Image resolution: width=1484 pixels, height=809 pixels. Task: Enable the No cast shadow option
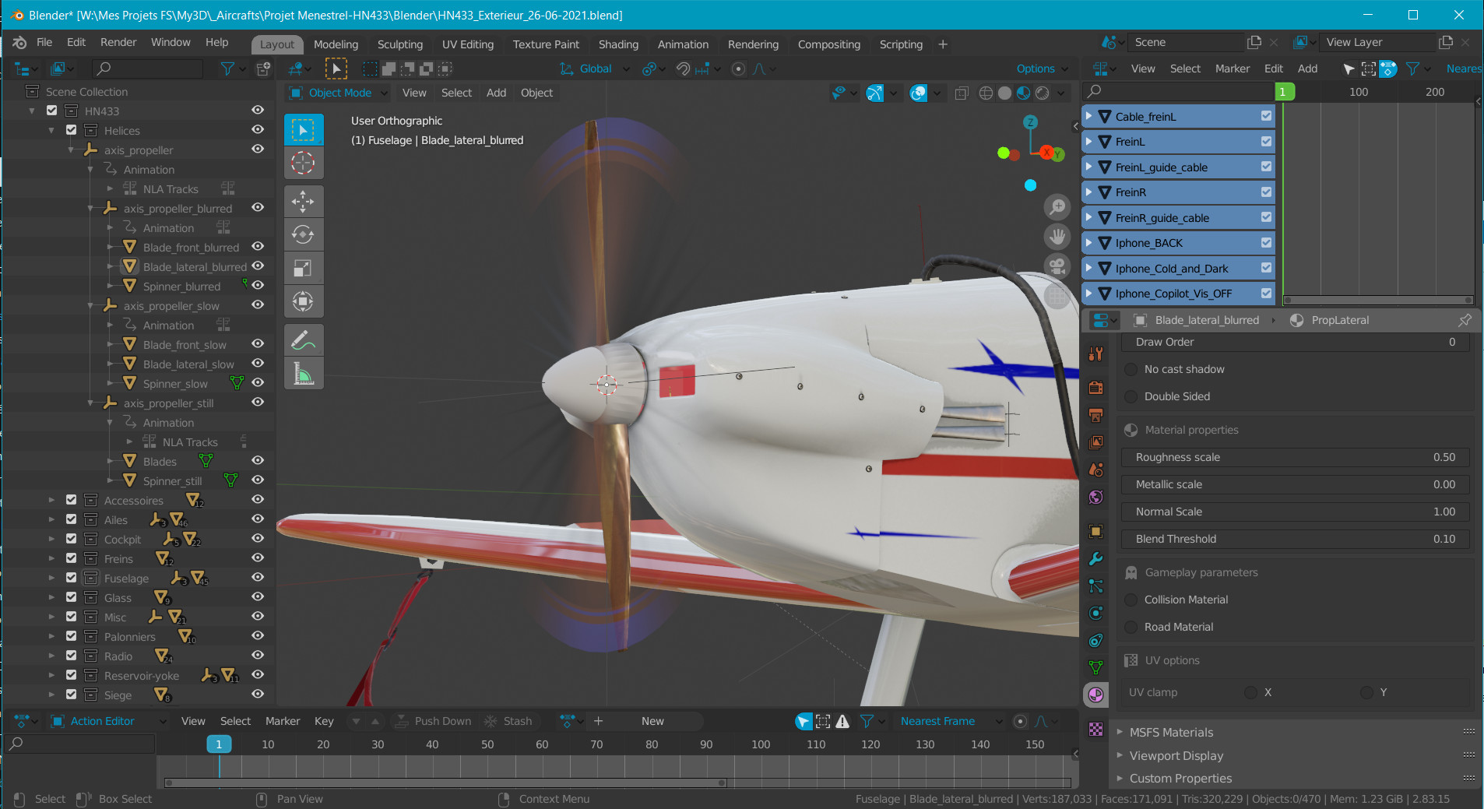[x=1131, y=369]
